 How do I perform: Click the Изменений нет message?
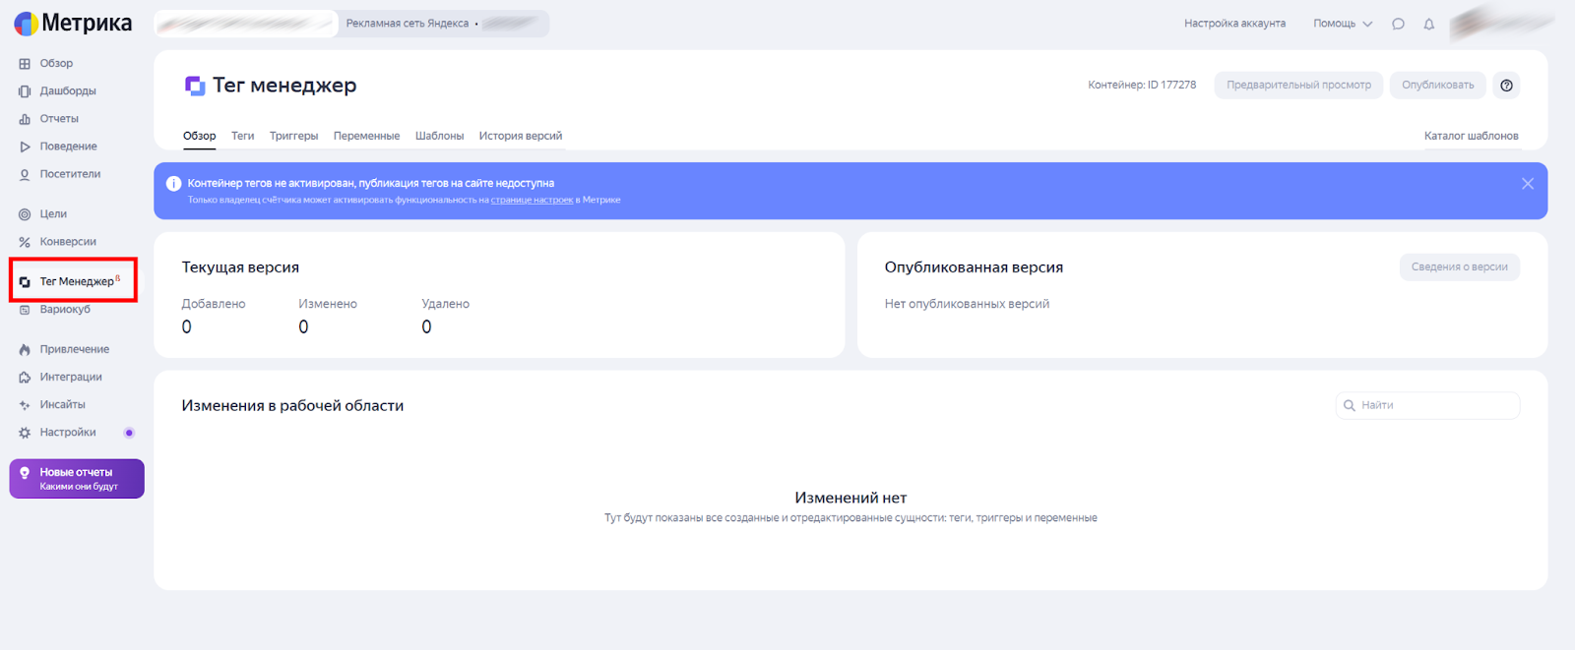[850, 499]
